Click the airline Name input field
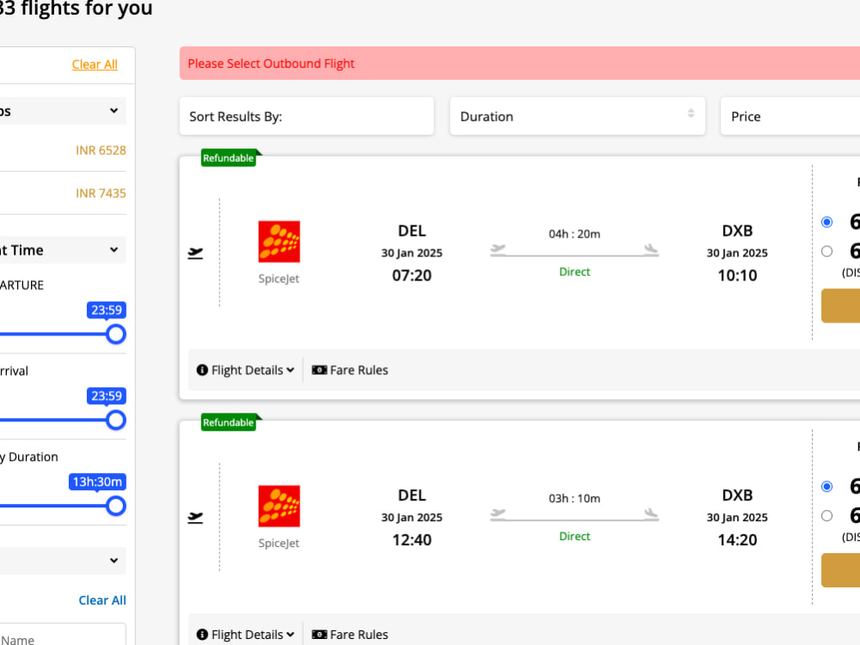The image size is (860, 645). (63, 635)
